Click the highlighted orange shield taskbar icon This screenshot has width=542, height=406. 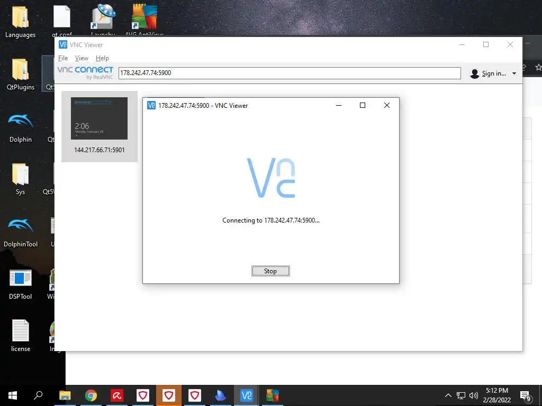[169, 395]
